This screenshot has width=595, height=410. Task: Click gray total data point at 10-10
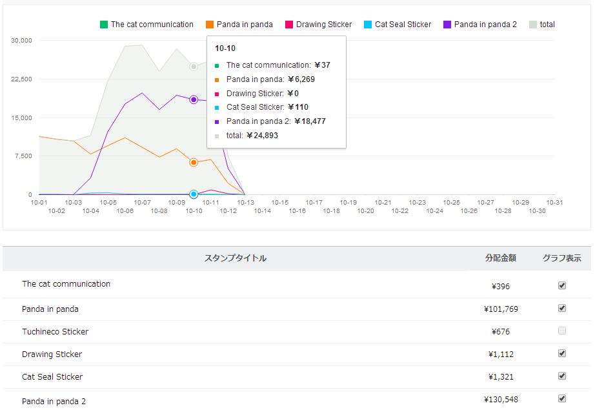(x=194, y=67)
